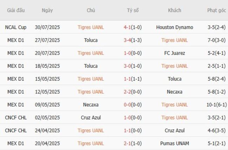228x150 pixels.
Task: Click the 'Phạt góc' column header
Action: coord(216,10)
